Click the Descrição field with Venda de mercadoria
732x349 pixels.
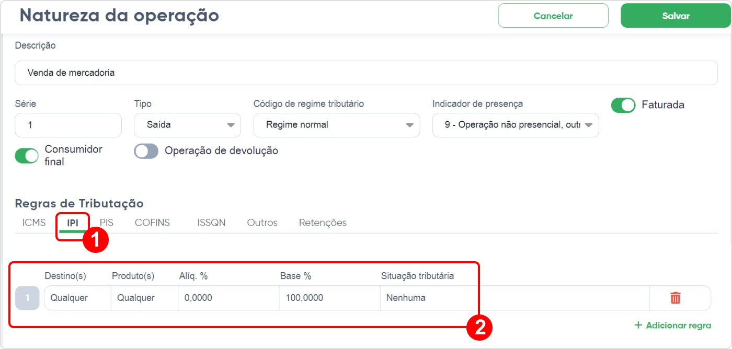(x=366, y=73)
